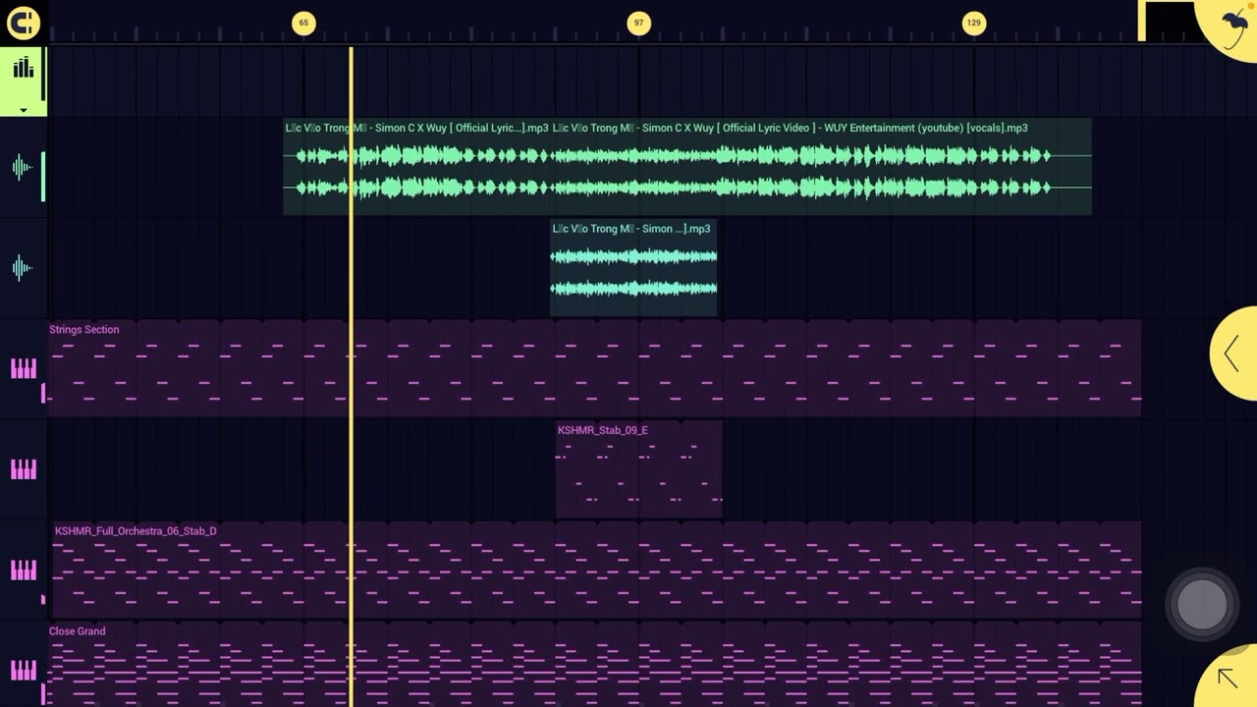
Task: Tap the gray round transport joystick
Action: [x=1201, y=604]
